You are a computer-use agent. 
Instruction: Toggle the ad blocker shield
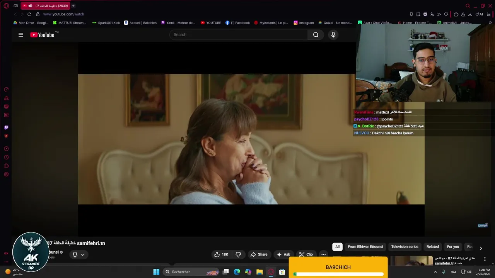coord(425,14)
